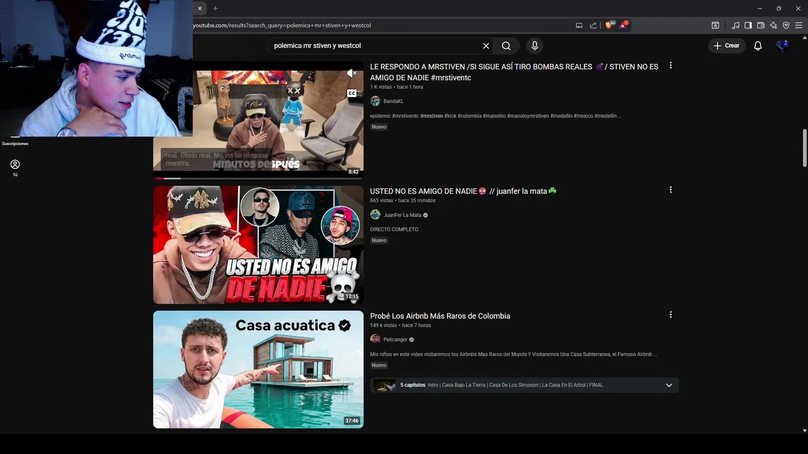808x454 pixels.
Task: Click the chapters preview thumbnail
Action: 384,385
